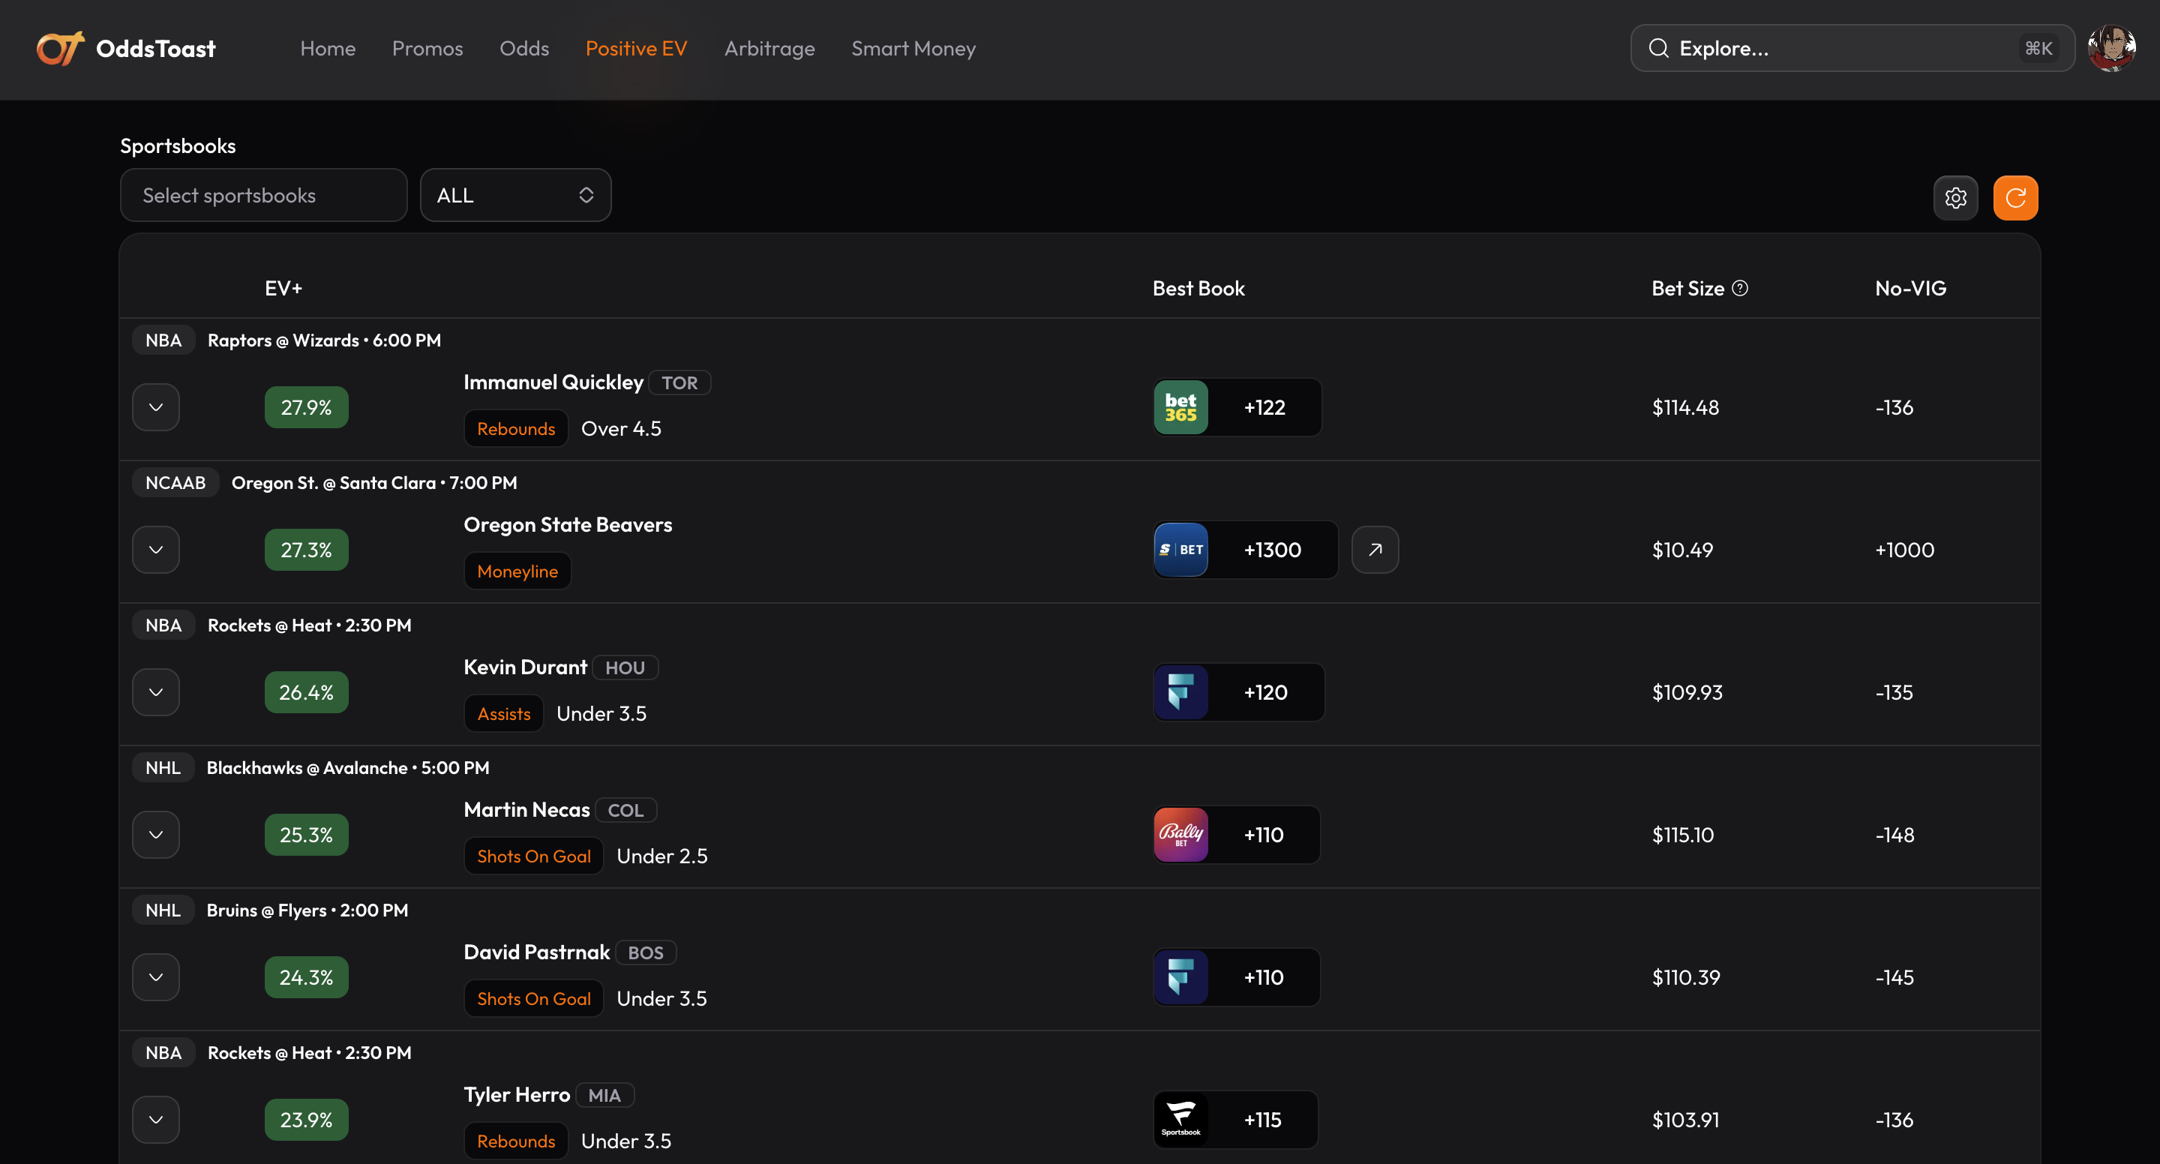Click the Bet Size help icon
This screenshot has width=2160, height=1164.
(x=1740, y=289)
